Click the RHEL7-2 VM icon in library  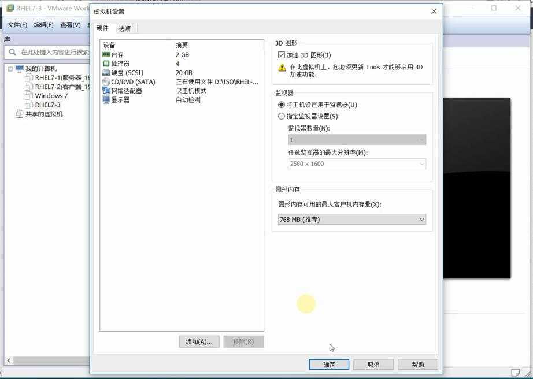point(29,87)
